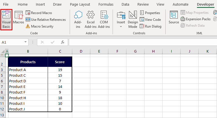Select the Product C cell
Viewport: 217px width, 118px height.
coord(28,75)
